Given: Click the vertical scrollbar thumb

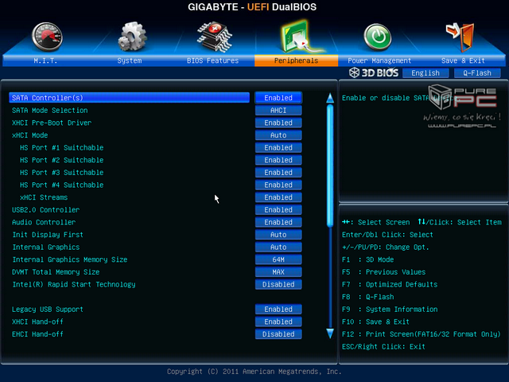Looking at the screenshot, I should pyautogui.click(x=330, y=166).
